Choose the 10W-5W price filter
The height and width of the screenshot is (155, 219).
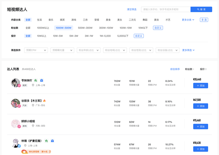[x=58, y=36]
